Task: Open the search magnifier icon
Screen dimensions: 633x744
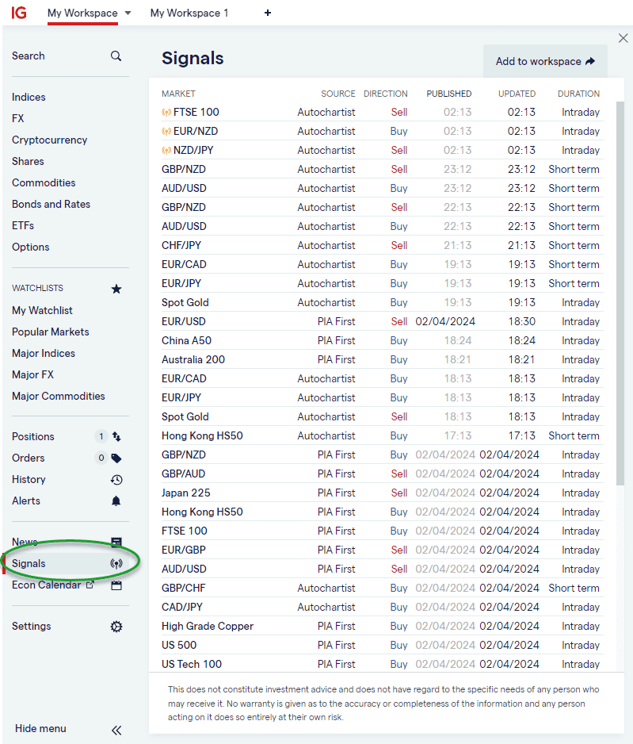Action: tap(116, 56)
